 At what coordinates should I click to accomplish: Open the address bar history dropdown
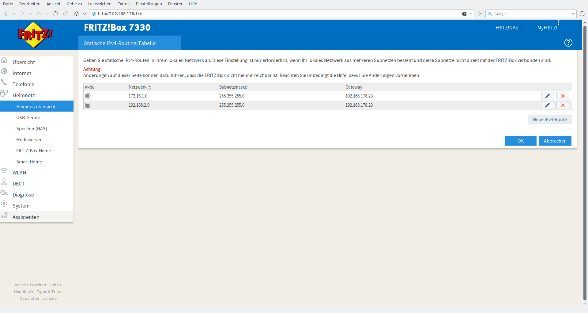coord(471,14)
